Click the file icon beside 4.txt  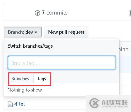coord(10,104)
